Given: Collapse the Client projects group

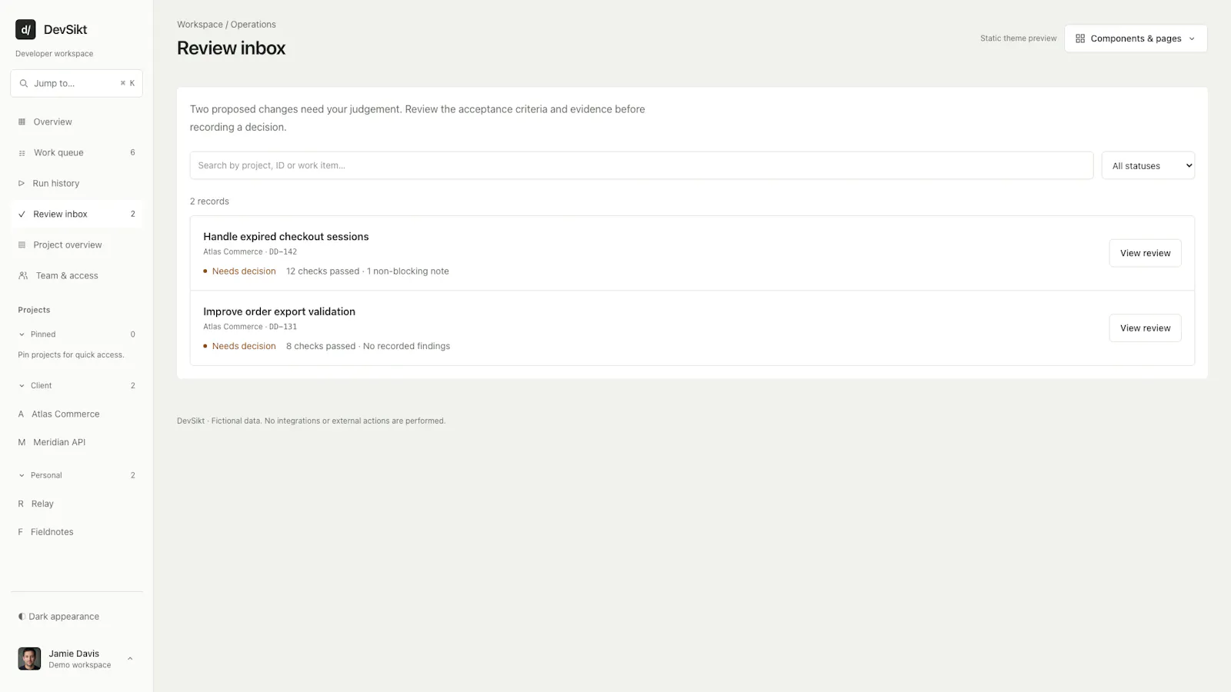Looking at the screenshot, I should tap(76, 385).
